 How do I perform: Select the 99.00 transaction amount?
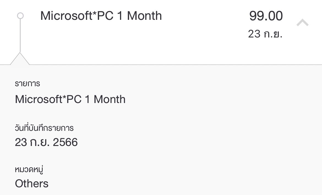[x=266, y=16]
